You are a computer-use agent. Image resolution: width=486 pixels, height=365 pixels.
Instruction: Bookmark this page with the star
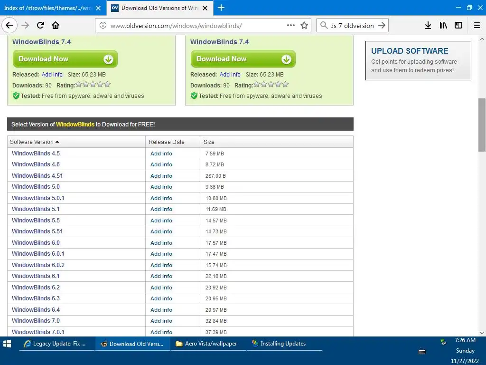pos(304,26)
